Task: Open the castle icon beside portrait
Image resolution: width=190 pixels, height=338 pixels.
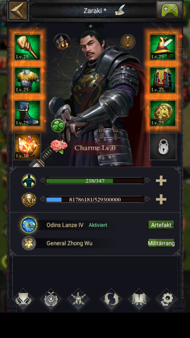Action: coord(62,42)
